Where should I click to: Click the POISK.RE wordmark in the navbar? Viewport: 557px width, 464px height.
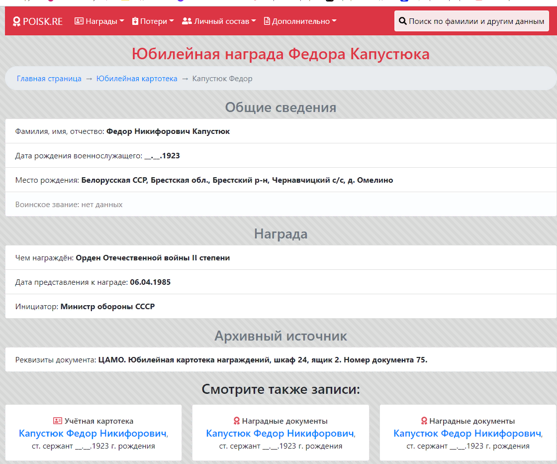(42, 21)
